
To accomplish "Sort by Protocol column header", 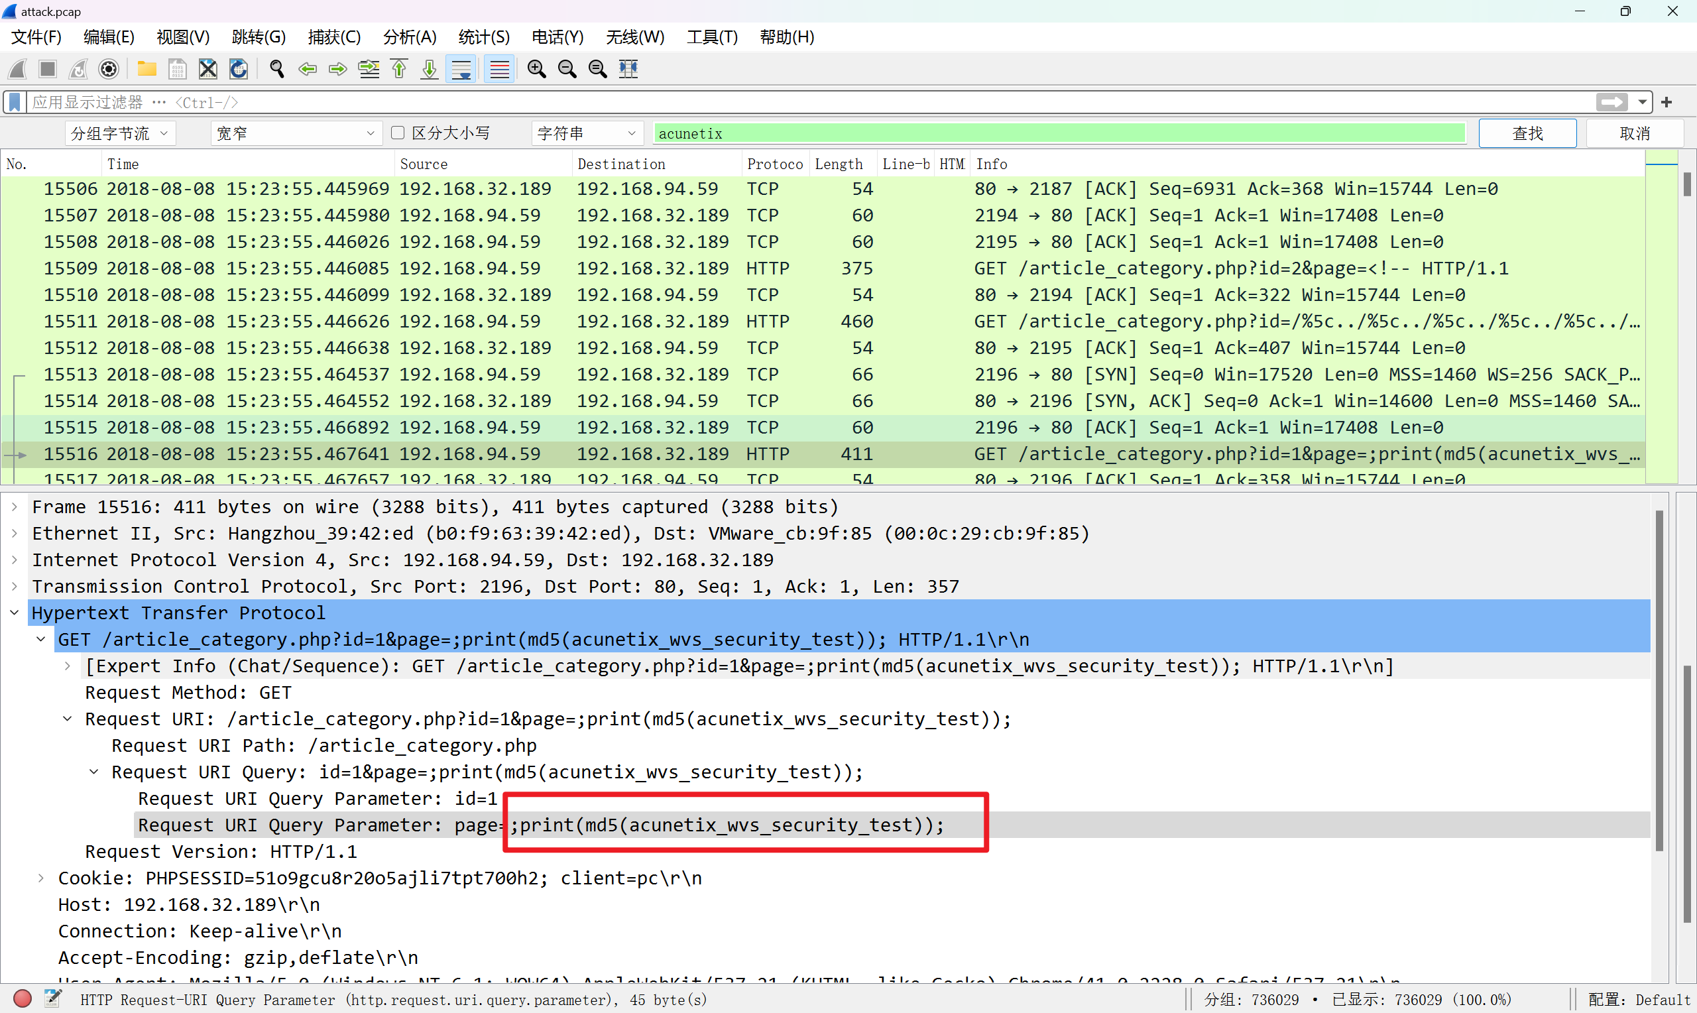I will [x=775, y=164].
